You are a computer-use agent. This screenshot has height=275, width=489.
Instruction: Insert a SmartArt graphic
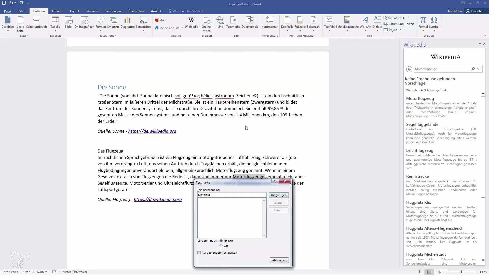pos(113,22)
